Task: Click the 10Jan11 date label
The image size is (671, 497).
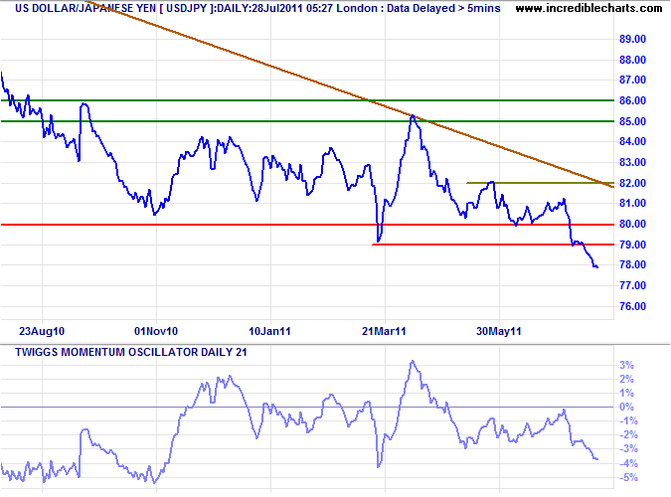Action: click(269, 331)
